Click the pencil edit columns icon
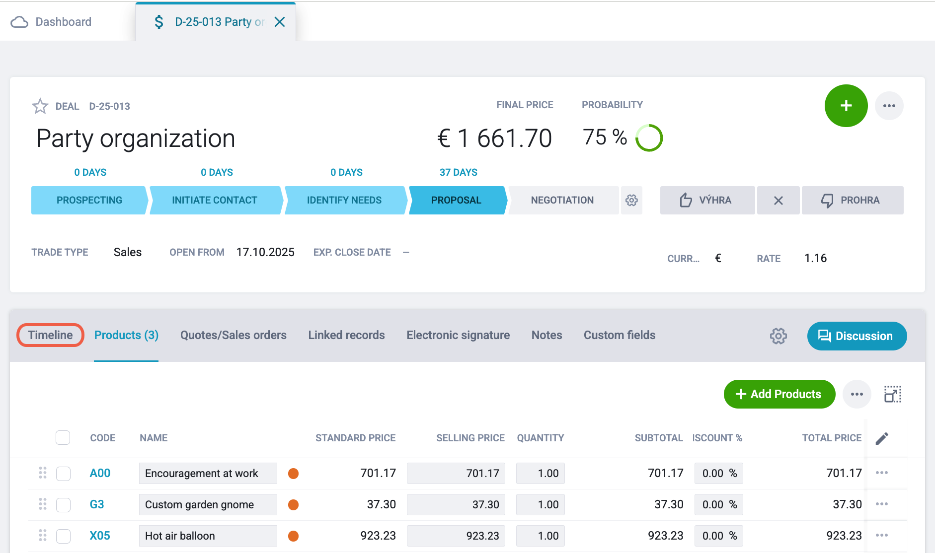This screenshot has height=553, width=935. pyautogui.click(x=882, y=438)
